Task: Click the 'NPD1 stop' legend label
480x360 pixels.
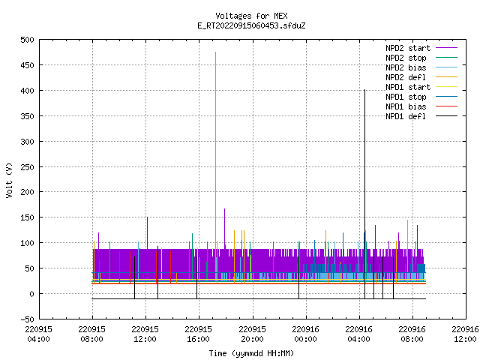Action: pos(406,97)
